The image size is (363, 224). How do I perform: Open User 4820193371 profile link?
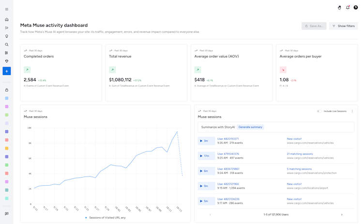[228, 139]
